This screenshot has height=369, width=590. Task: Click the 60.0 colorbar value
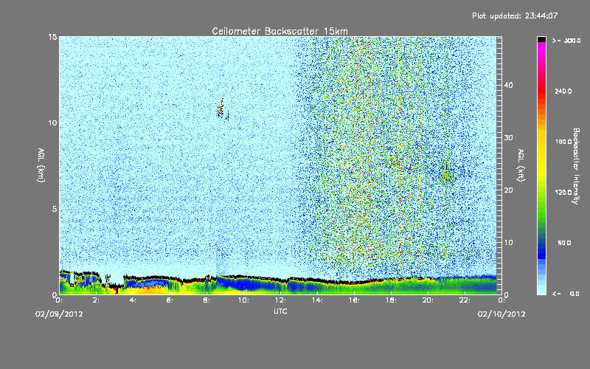[564, 243]
